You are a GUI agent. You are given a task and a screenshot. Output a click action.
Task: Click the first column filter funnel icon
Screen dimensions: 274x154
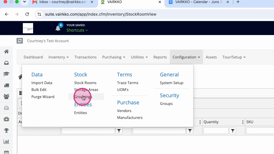point(119,131)
